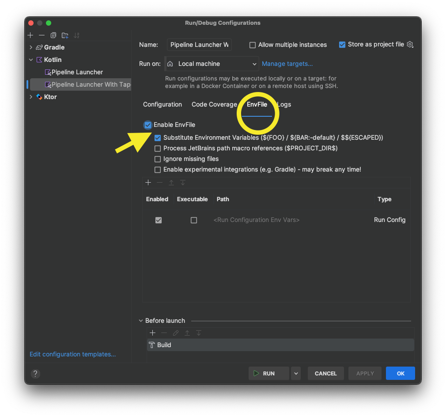
Task: Move the Before launch task up
Action: (187, 333)
